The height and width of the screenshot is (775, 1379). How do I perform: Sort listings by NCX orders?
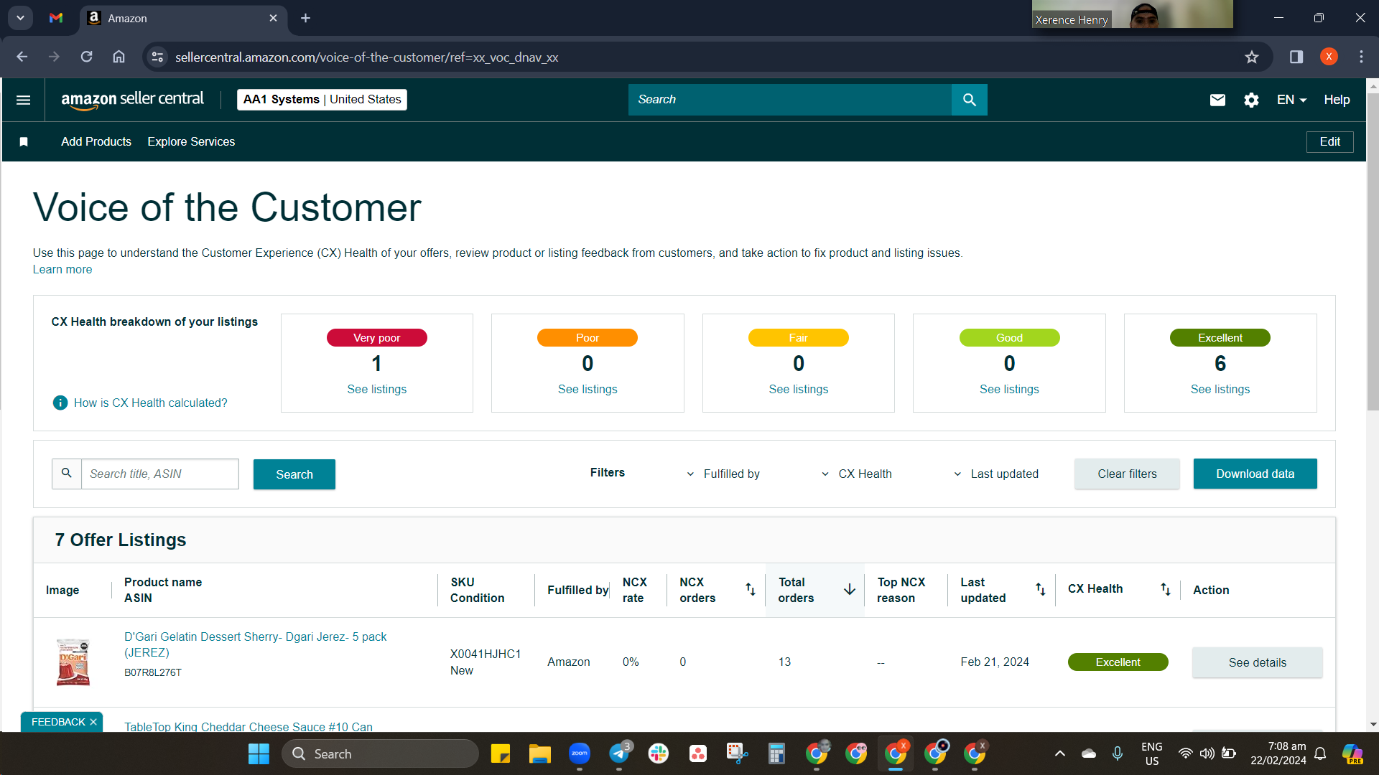tap(750, 589)
